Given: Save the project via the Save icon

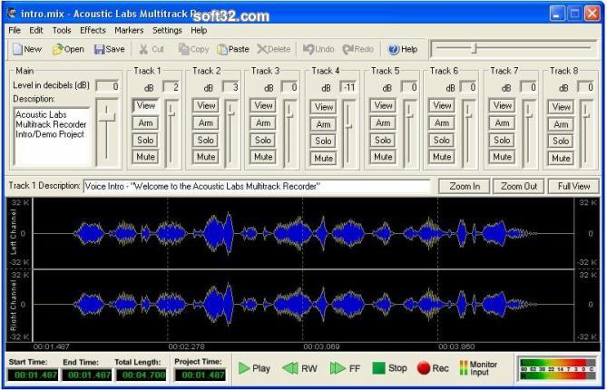Looking at the screenshot, I should tap(109, 49).
